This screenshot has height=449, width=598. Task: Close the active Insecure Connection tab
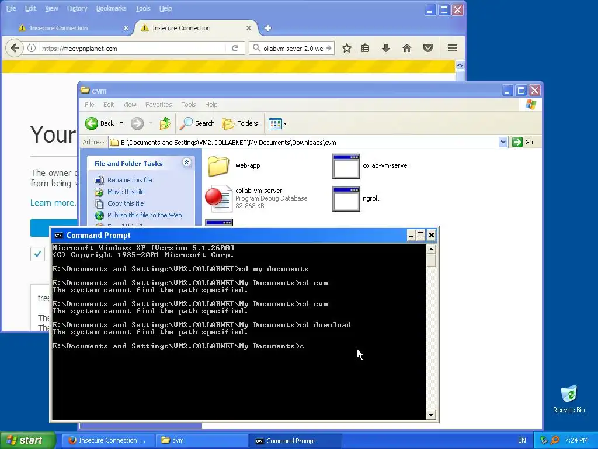point(249,28)
